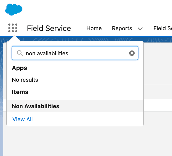Focus the 'non availabilities' search field
The image size is (172, 156).
tap(75, 53)
